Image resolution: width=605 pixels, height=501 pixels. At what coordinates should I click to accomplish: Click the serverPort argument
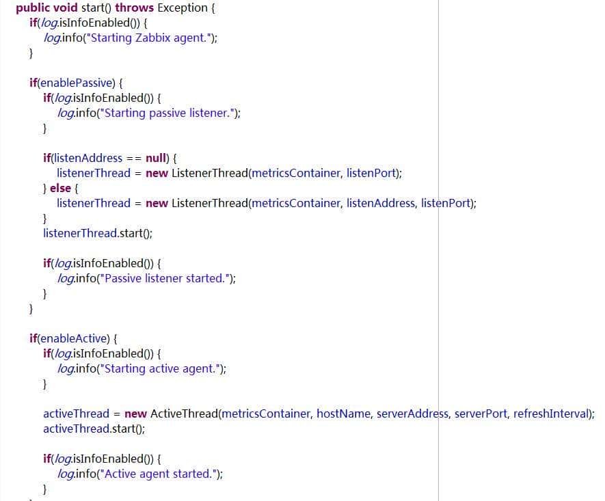point(481,414)
